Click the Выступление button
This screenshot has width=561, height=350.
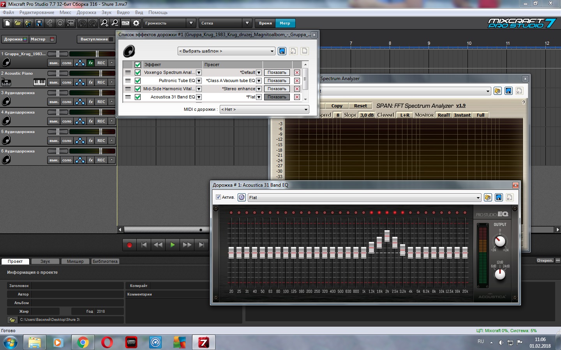click(x=97, y=39)
